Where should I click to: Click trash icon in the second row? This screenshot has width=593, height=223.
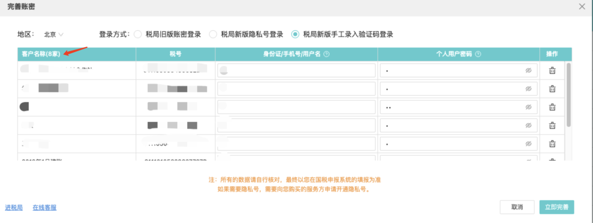[x=552, y=89]
